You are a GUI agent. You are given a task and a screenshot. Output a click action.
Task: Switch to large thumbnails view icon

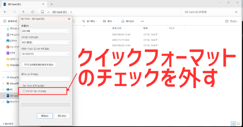pos(238,124)
